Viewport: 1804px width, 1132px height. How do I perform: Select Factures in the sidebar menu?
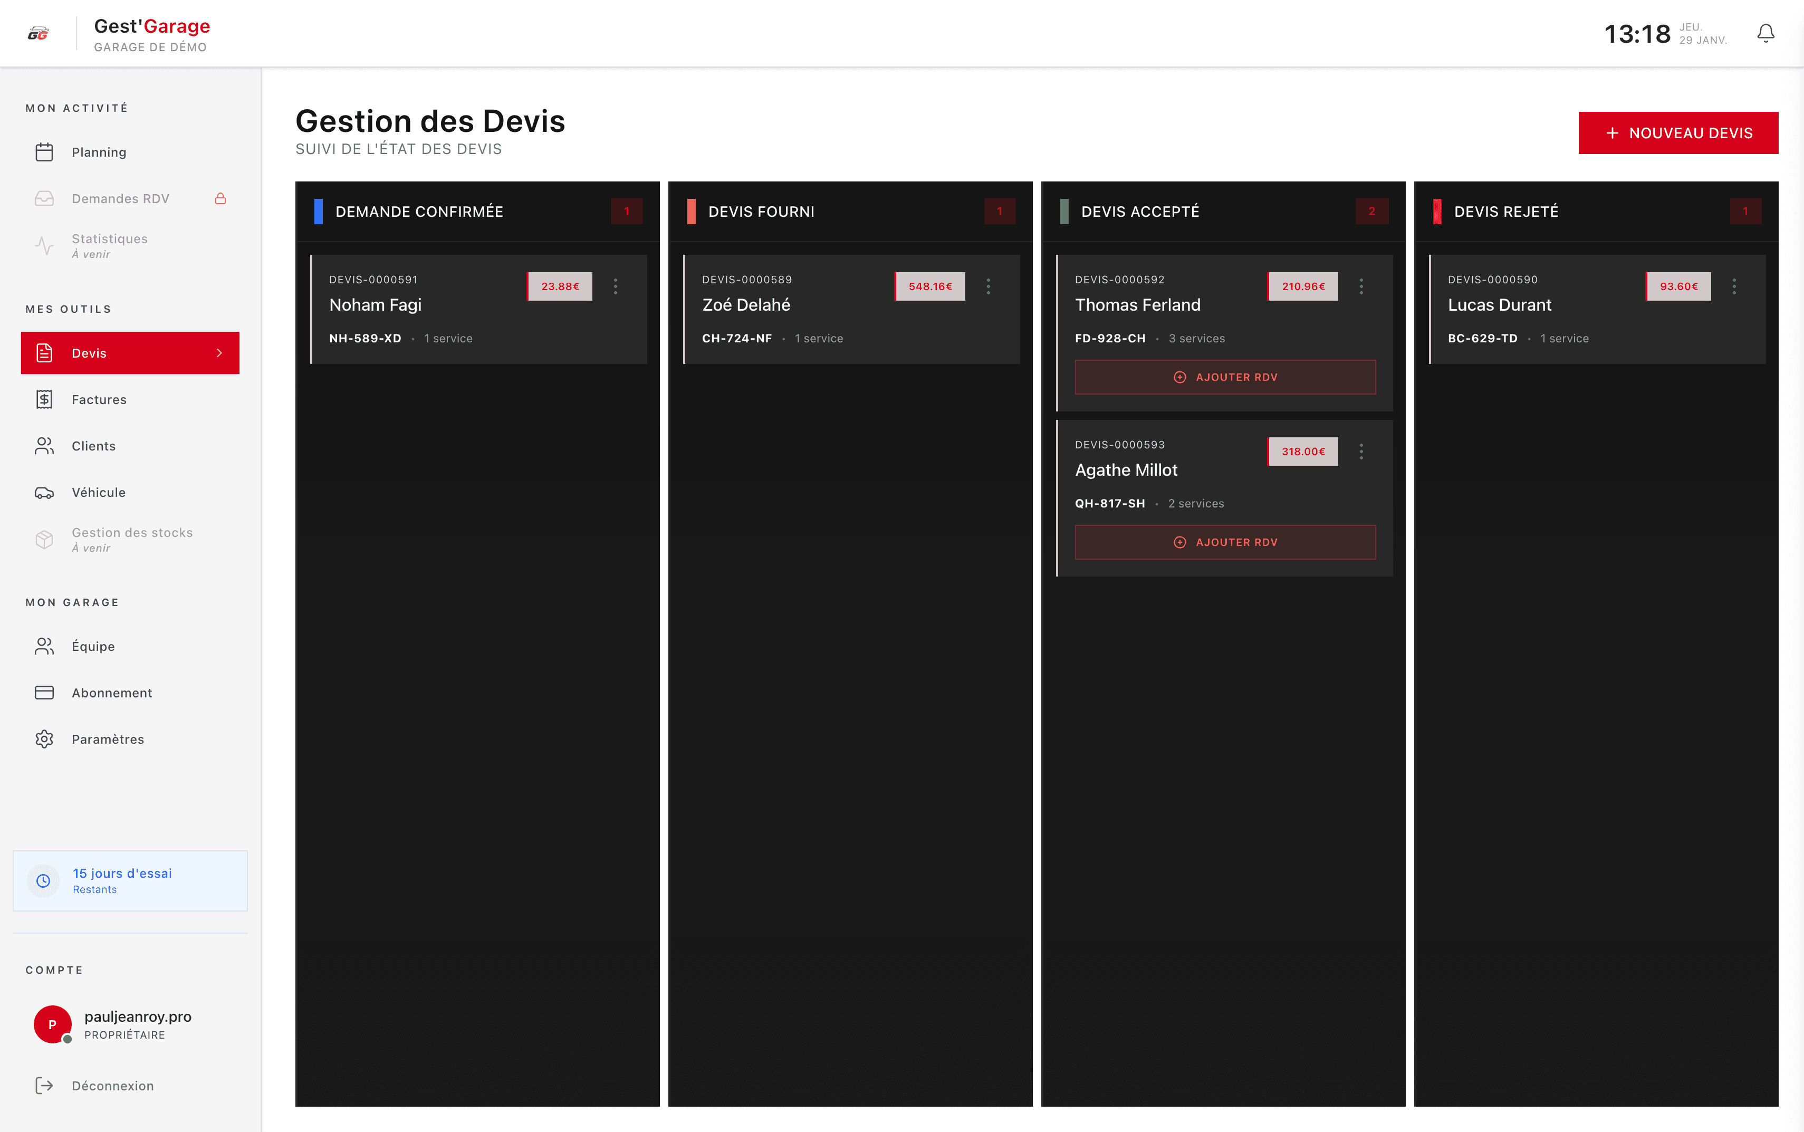pos(100,399)
